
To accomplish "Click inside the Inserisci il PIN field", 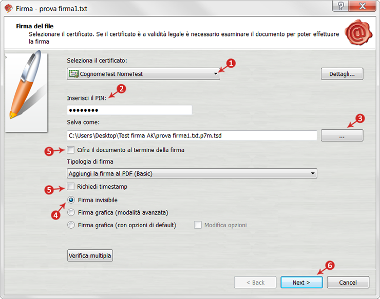I will [129, 110].
